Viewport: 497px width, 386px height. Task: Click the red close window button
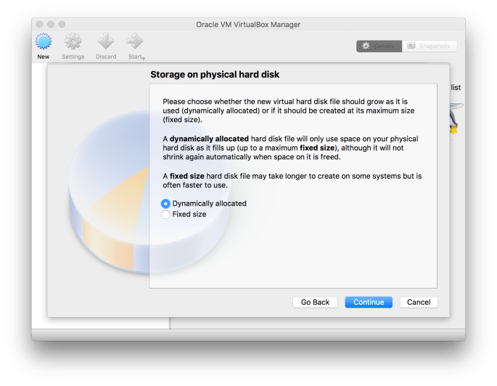[39, 24]
